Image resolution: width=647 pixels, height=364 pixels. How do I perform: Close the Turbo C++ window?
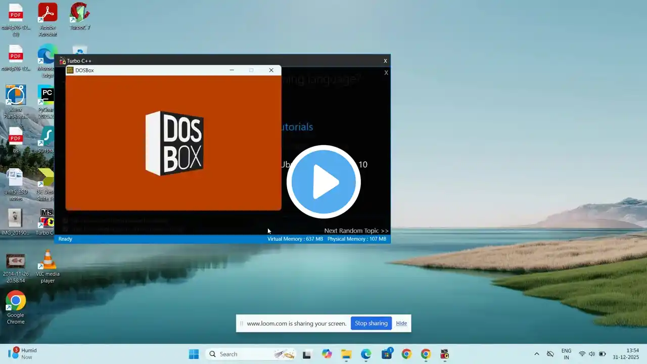(x=385, y=61)
